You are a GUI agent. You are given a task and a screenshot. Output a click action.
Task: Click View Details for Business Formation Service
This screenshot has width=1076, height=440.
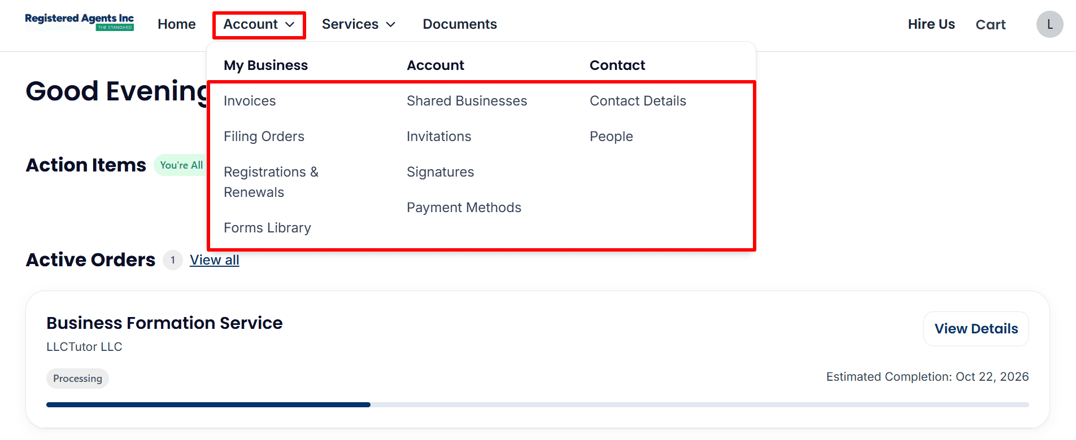click(976, 329)
